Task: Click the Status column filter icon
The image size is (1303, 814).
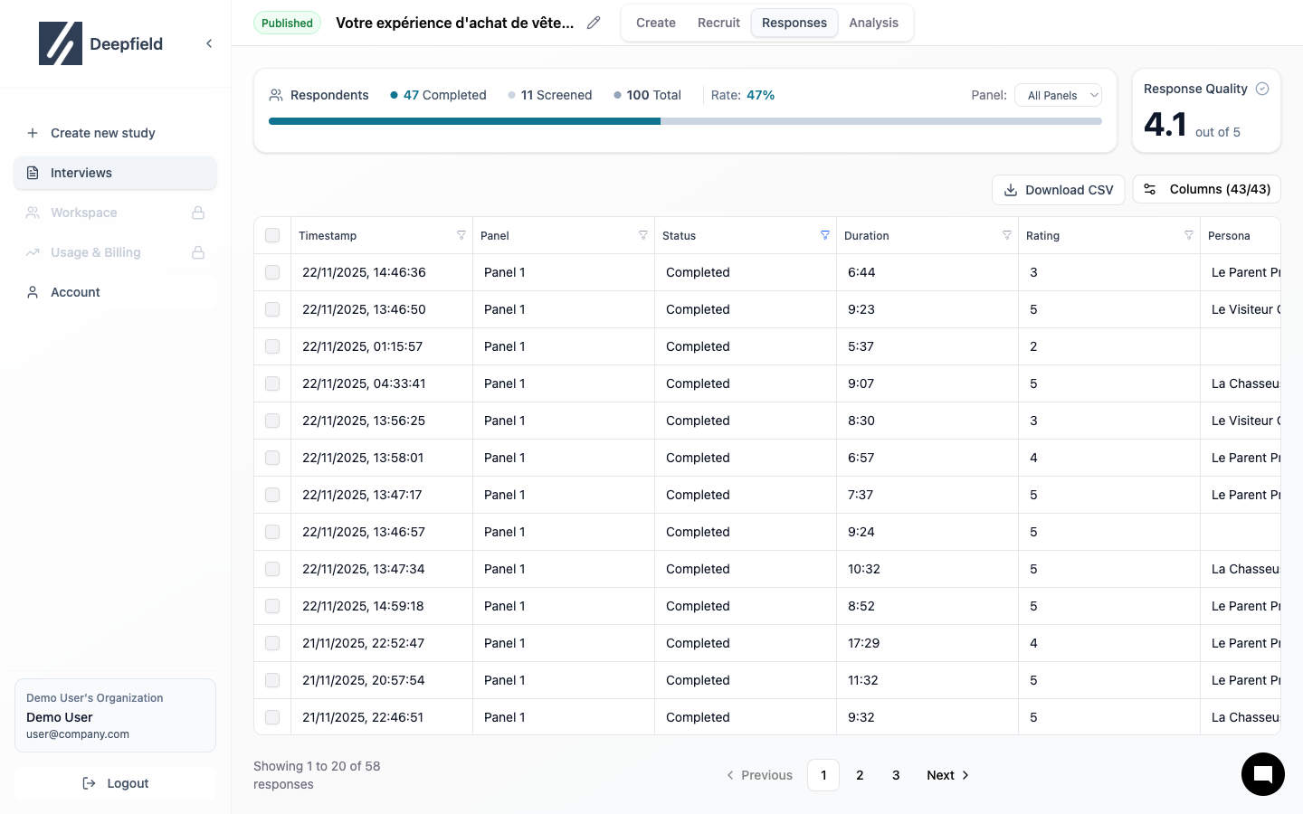Action: click(x=825, y=235)
